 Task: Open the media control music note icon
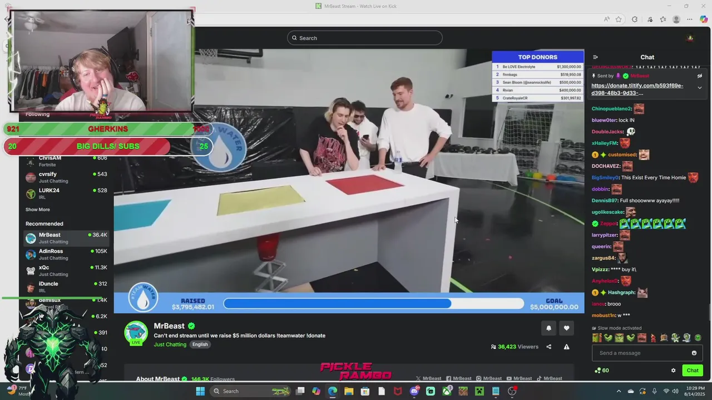click(650, 19)
